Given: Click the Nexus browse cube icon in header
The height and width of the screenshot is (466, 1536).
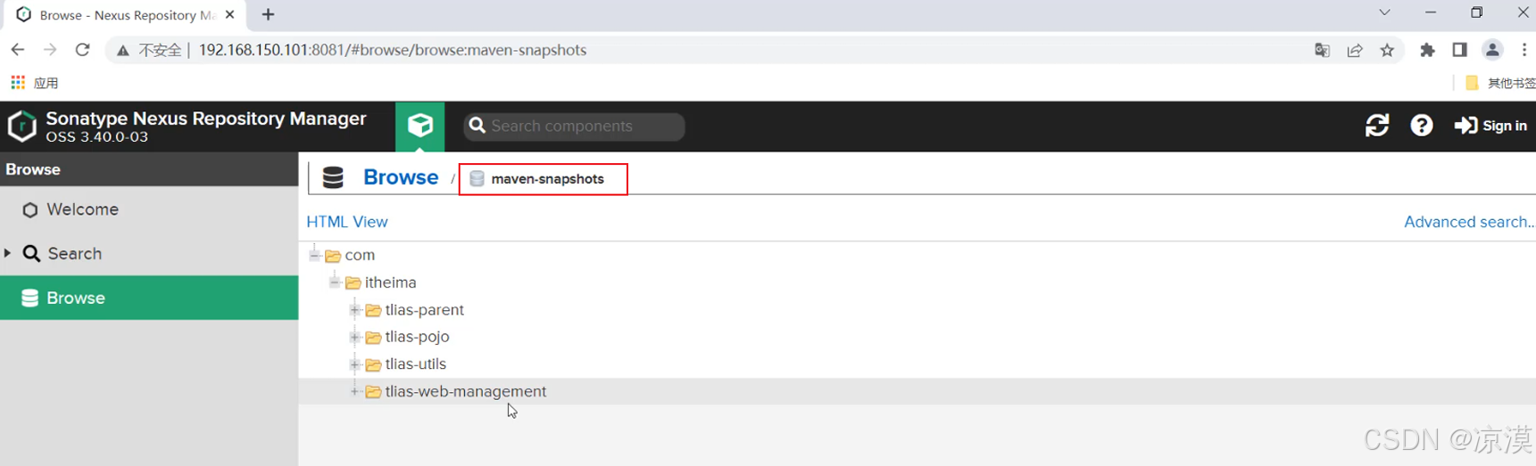Looking at the screenshot, I should tap(420, 126).
